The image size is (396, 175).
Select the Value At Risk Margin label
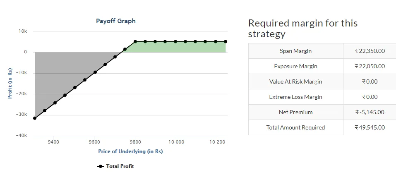(x=295, y=82)
